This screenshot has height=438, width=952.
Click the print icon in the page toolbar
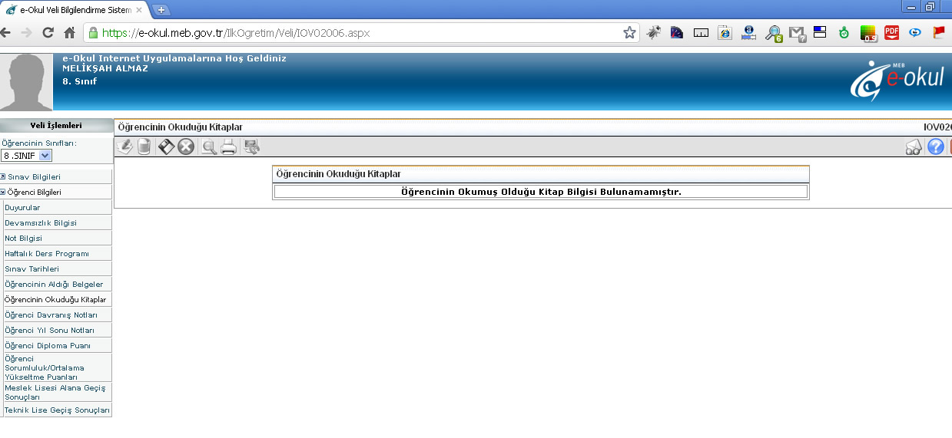pyautogui.click(x=228, y=147)
